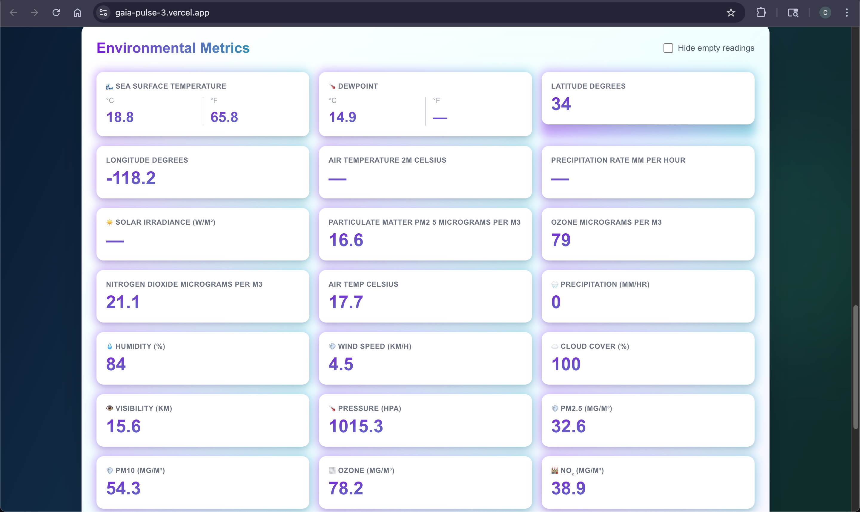Viewport: 860px width, 512px height.
Task: Go to browser home icon
Action: (78, 13)
